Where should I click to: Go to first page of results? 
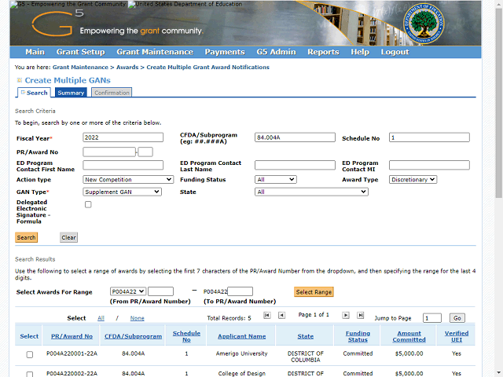tap(266, 315)
